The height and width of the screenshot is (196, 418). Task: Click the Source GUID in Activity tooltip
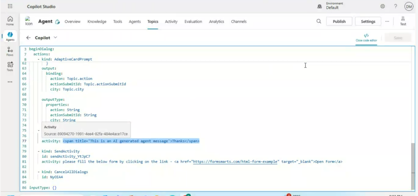point(93,134)
